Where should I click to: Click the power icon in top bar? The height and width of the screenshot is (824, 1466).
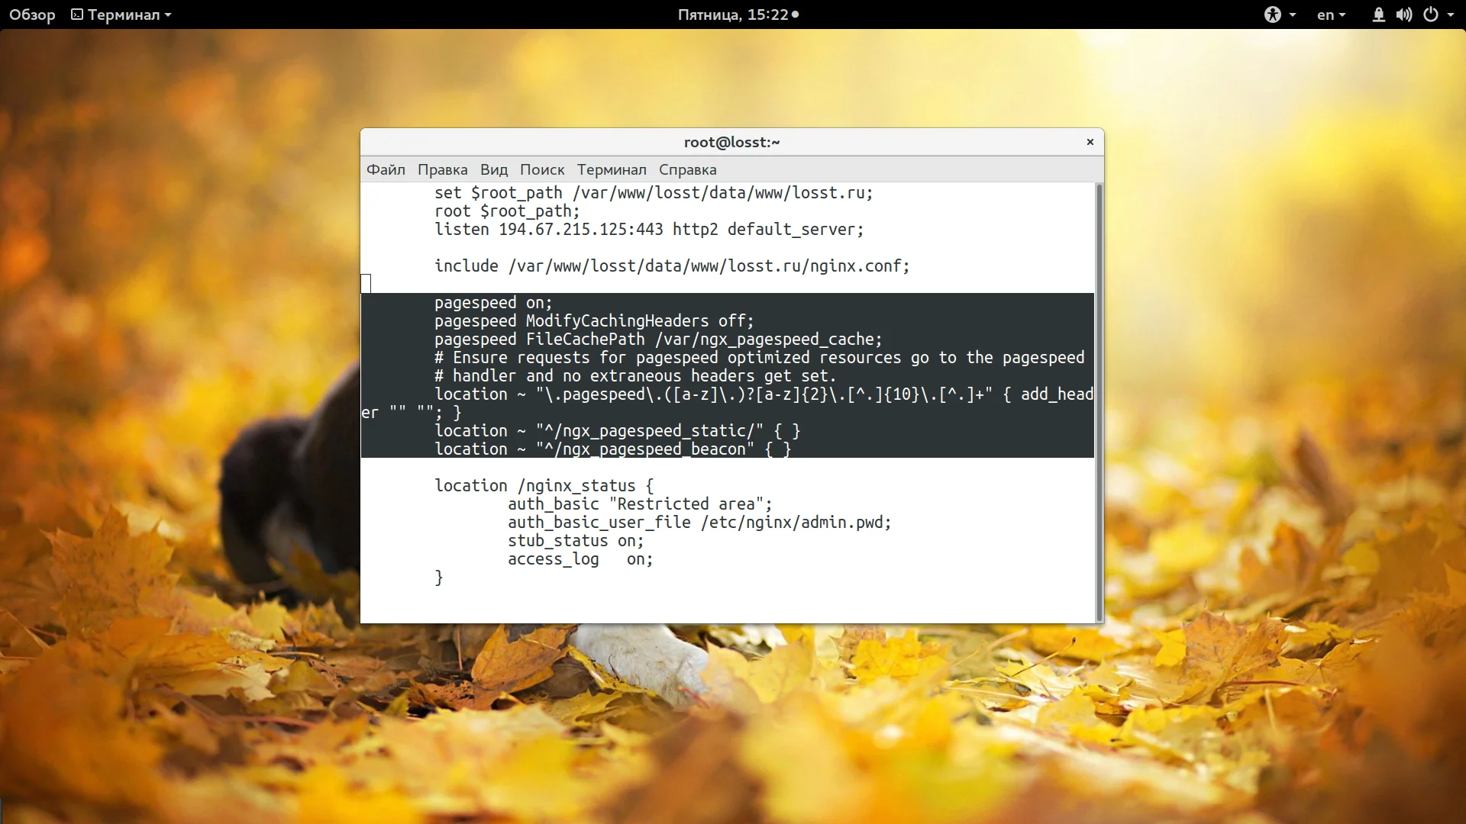point(1430,14)
